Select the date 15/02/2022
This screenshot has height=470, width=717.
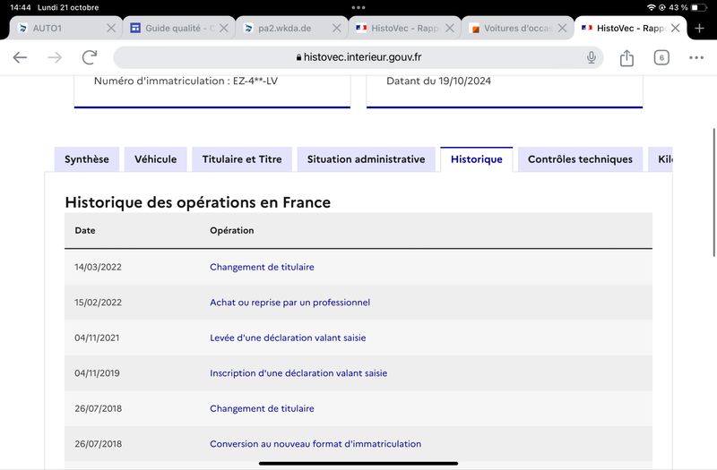point(99,303)
